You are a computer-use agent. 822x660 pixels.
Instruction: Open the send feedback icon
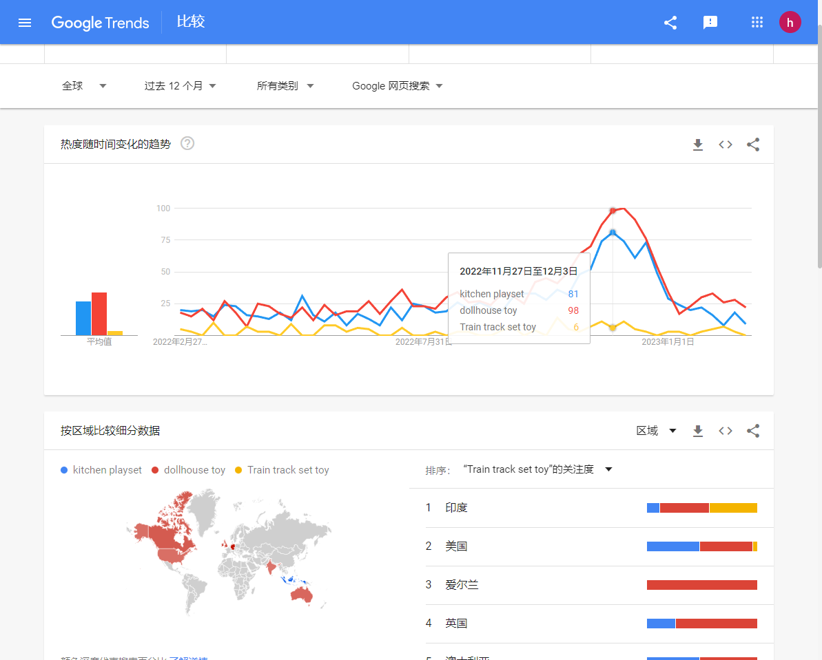click(x=710, y=23)
